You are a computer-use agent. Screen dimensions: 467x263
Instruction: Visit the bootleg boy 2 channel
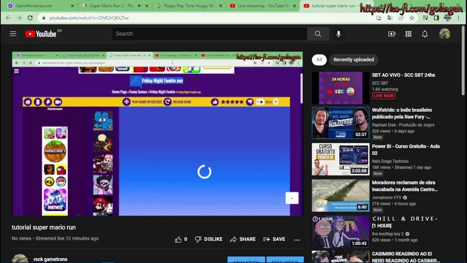[x=388, y=234]
